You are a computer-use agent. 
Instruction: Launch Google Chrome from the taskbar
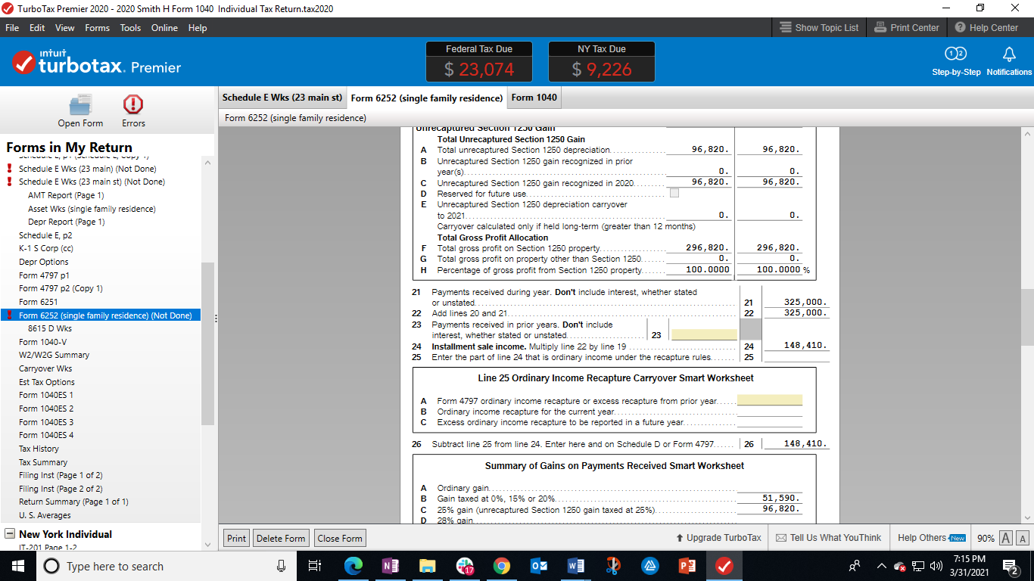[x=500, y=566]
